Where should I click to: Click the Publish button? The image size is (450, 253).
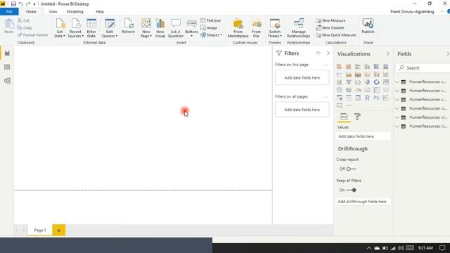(368, 27)
